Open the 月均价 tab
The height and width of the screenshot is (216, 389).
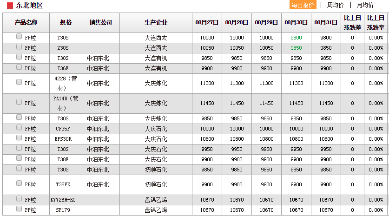[x=365, y=5]
